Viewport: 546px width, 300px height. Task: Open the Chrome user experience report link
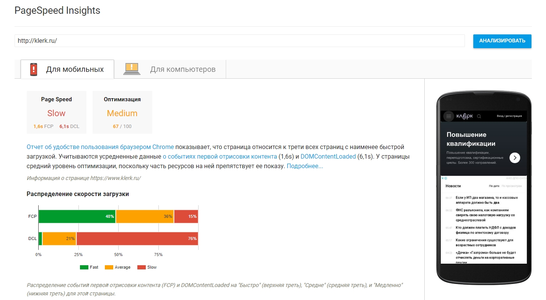100,147
